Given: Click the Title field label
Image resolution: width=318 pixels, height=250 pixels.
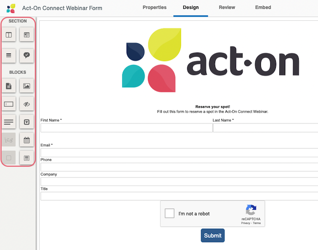Looking at the screenshot, I should click(44, 189).
